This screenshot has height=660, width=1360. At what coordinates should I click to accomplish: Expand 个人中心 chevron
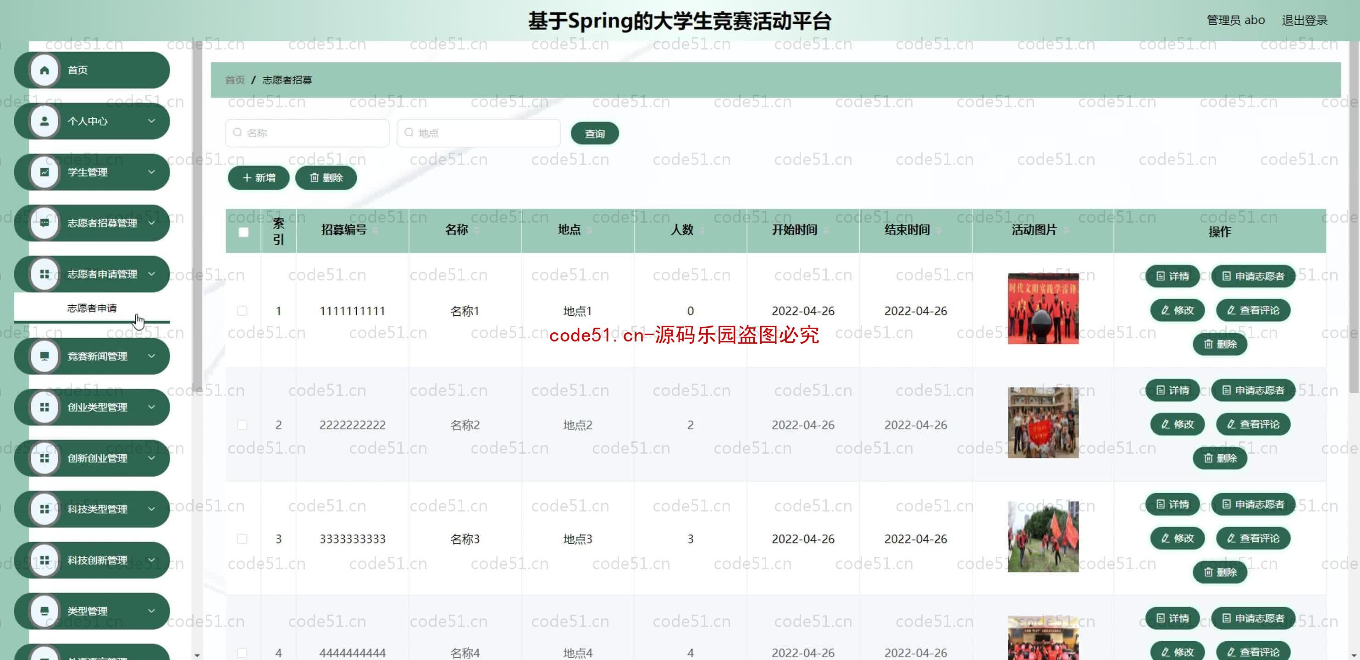(151, 121)
